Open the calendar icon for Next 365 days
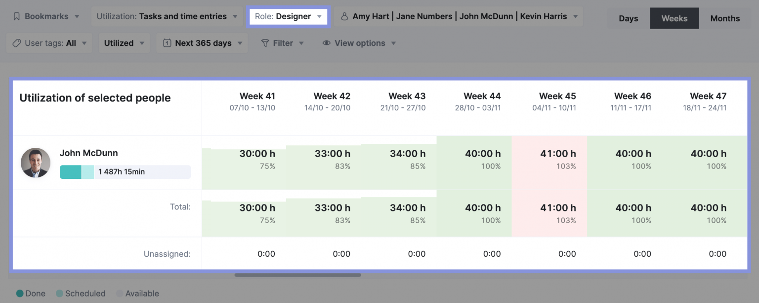The height and width of the screenshot is (303, 759). point(168,43)
